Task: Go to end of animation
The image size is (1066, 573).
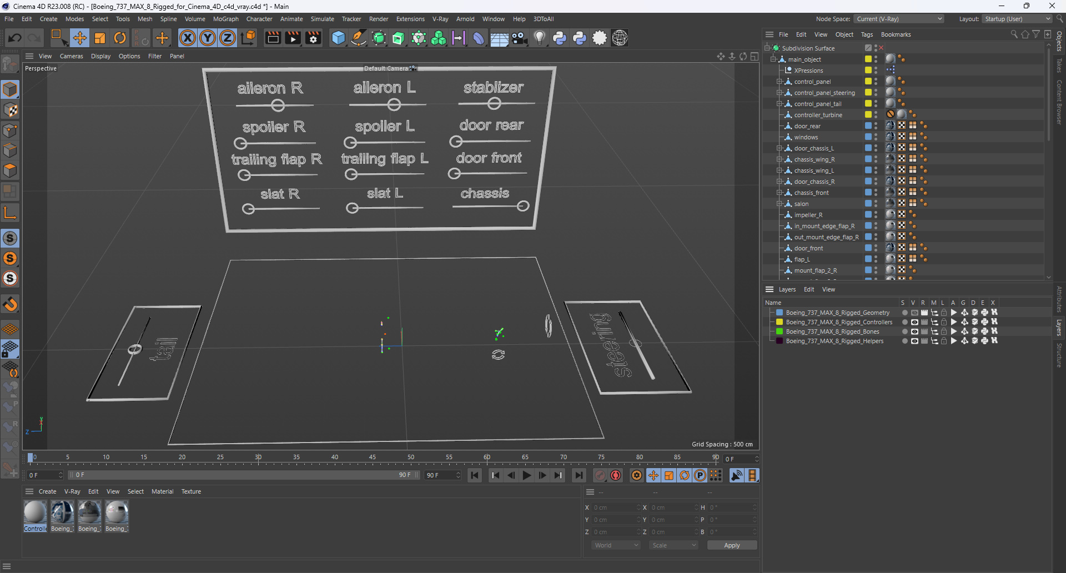Action: [x=579, y=475]
